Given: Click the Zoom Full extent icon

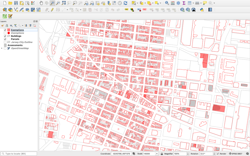Looking at the screenshot, I should tap(64, 3).
